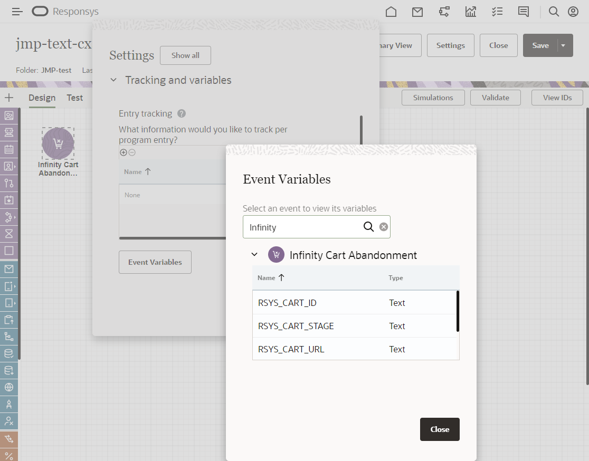
Task: Select the customer audience palette icon
Action: tap(9, 116)
